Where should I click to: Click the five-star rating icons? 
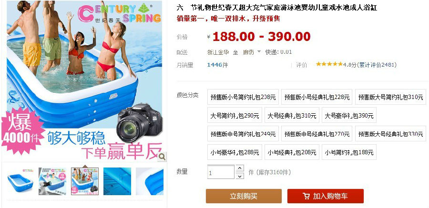(x=329, y=64)
